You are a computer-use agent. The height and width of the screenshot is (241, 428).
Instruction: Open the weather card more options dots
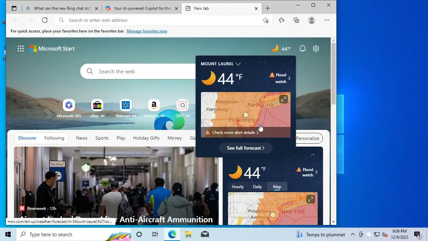[313, 155]
